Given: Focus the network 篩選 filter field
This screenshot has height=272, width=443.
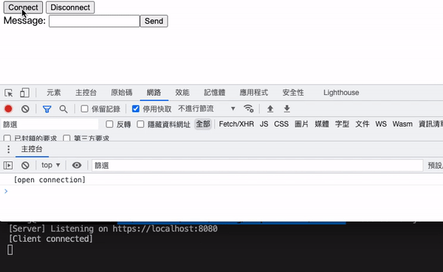Looking at the screenshot, I should (x=50, y=125).
